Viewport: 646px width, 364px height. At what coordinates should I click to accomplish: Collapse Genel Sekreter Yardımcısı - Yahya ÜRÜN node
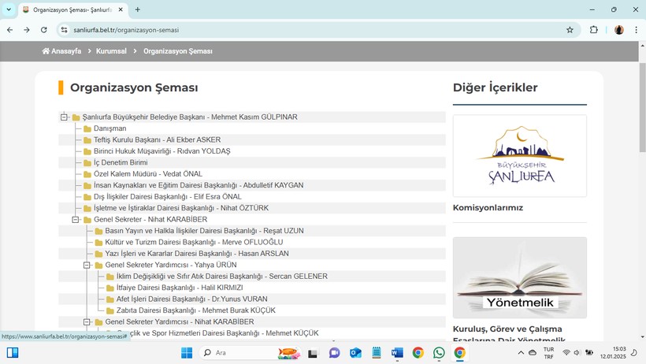click(87, 266)
